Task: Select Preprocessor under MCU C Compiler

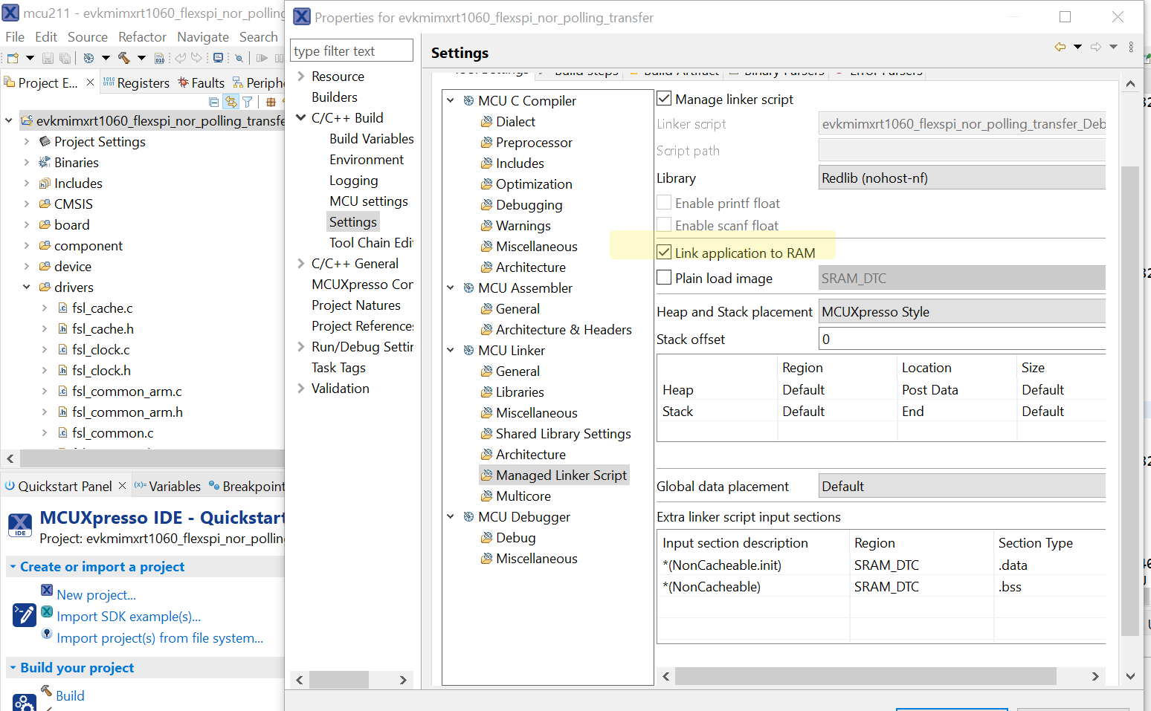Action: pyautogui.click(x=534, y=143)
